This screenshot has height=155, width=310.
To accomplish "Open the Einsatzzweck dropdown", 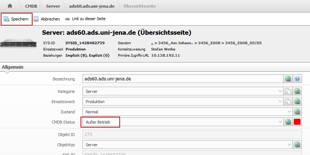I will [183, 102].
